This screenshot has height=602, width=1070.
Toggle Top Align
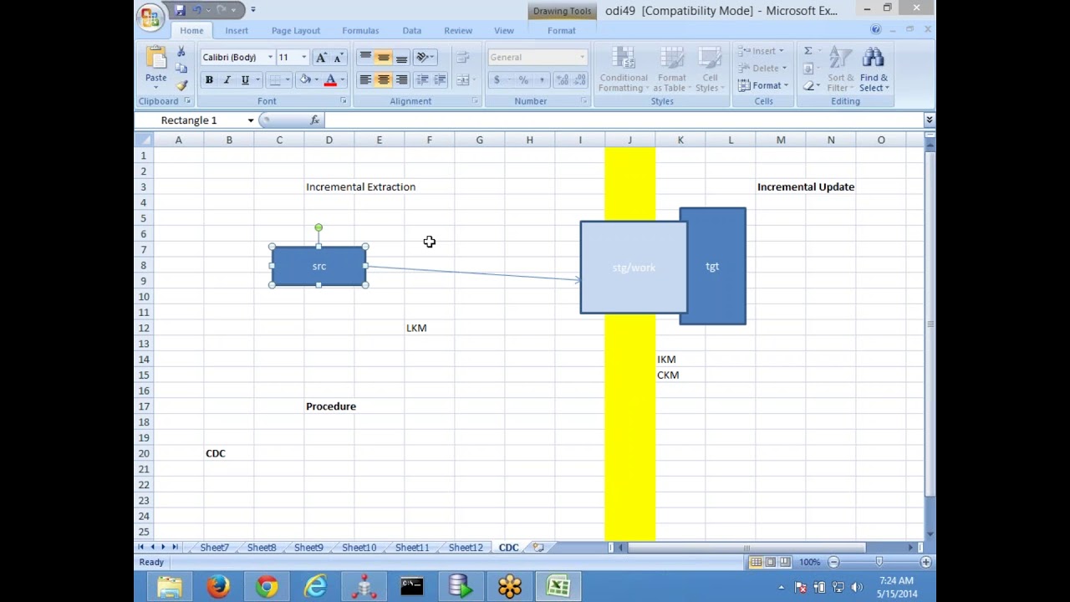click(365, 57)
